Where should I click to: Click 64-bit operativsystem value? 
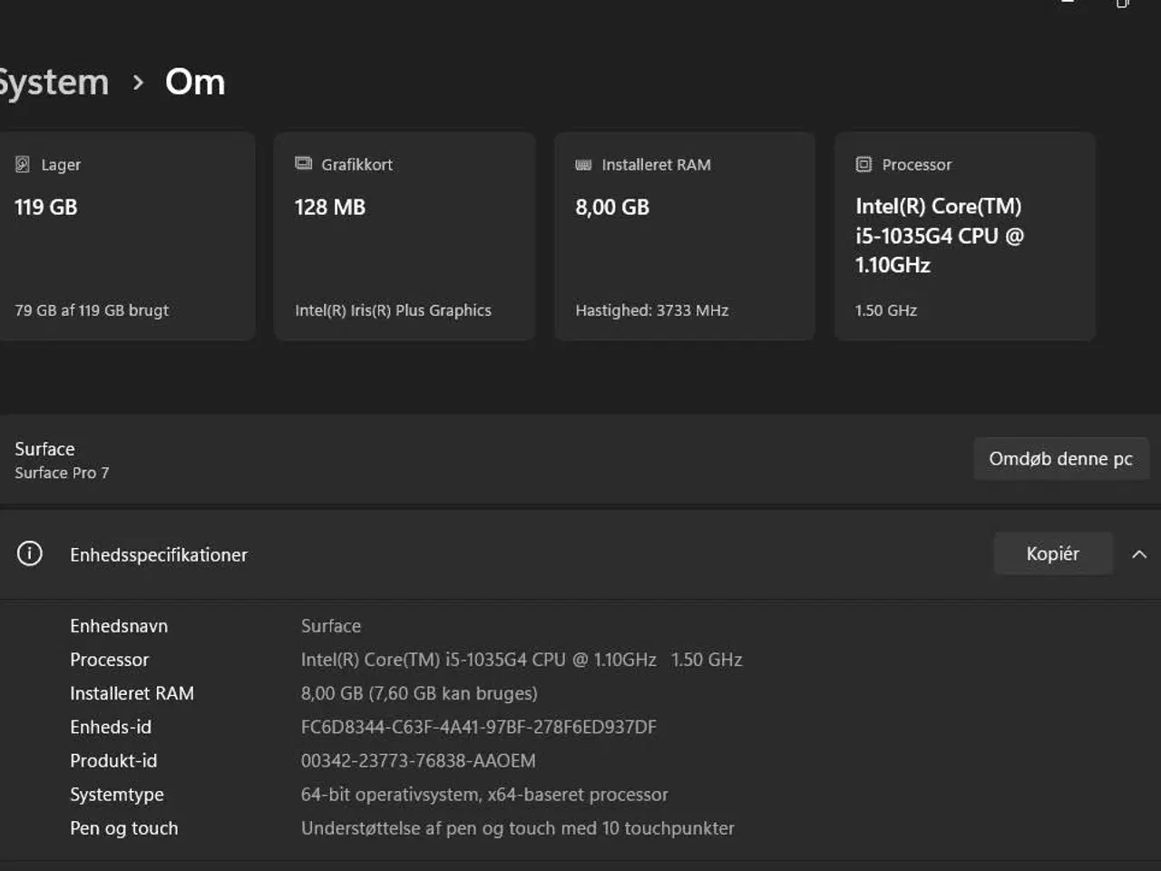pyautogui.click(x=484, y=795)
